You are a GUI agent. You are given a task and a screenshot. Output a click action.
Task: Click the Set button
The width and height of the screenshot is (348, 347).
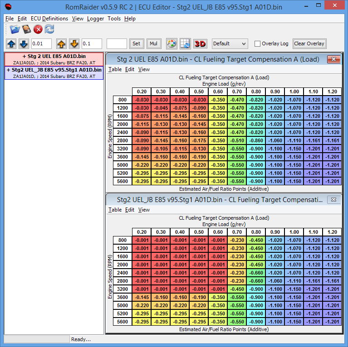tap(136, 44)
